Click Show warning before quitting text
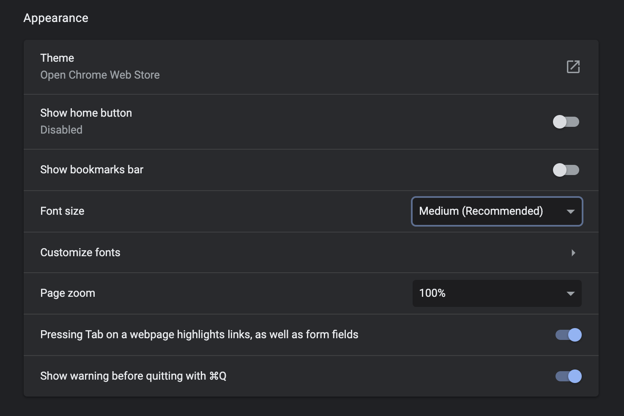The height and width of the screenshot is (416, 624). pyautogui.click(x=133, y=376)
